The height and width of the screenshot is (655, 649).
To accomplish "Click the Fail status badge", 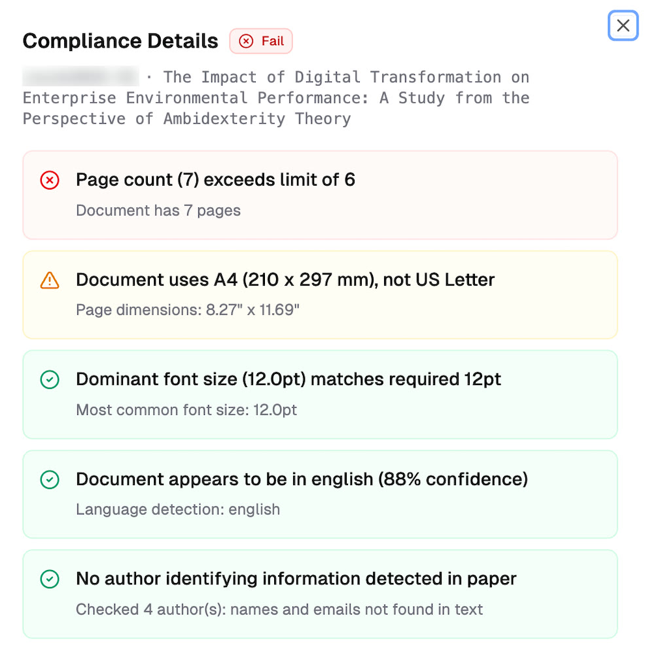I will point(261,41).
